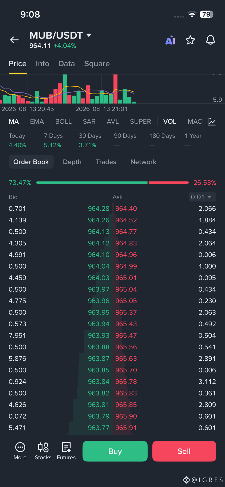
Task: Expand MUB/USDT pair selector
Action: [60, 35]
